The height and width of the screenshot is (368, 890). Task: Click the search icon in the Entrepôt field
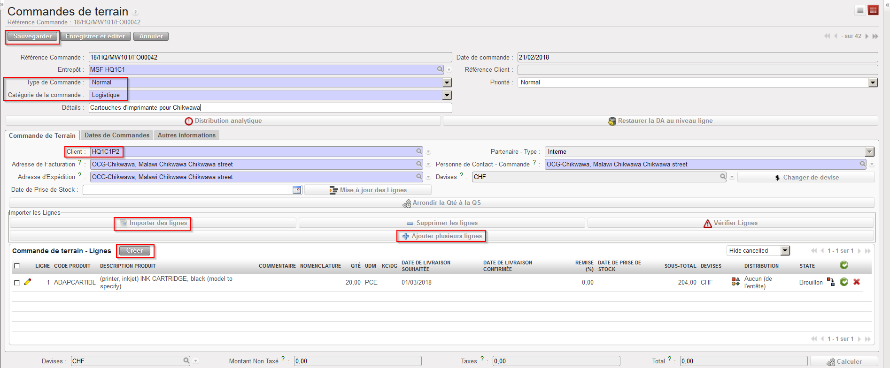tap(440, 69)
